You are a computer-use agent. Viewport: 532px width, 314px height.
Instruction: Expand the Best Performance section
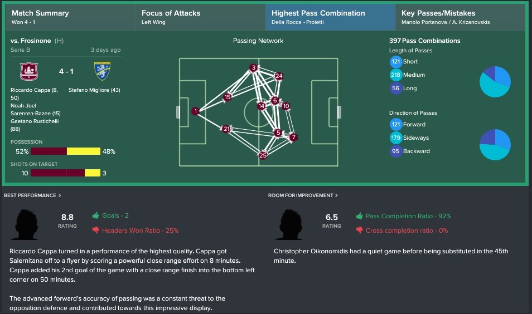click(x=32, y=195)
